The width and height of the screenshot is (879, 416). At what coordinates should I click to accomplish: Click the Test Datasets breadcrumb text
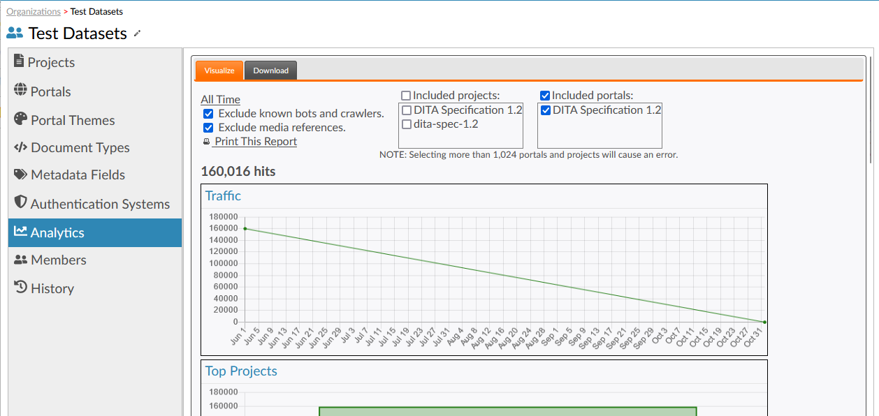pyautogui.click(x=96, y=11)
